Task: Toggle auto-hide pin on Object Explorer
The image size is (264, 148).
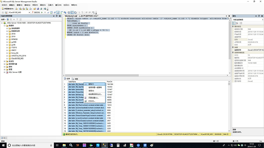Action: (x=56, y=16)
